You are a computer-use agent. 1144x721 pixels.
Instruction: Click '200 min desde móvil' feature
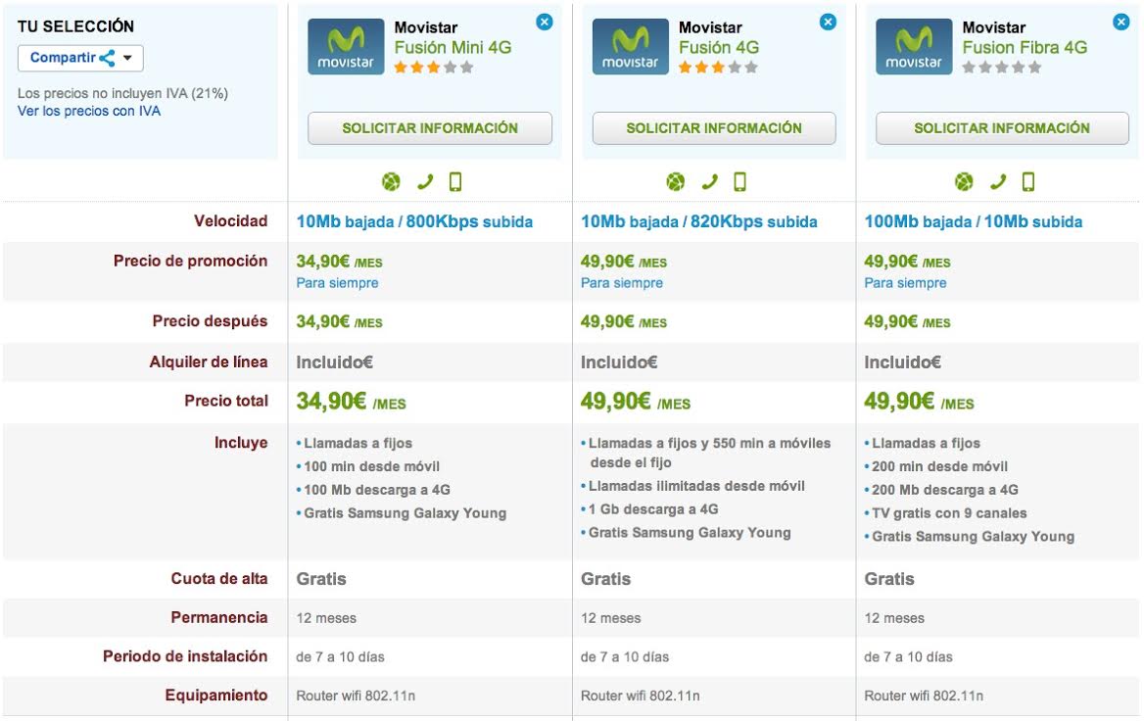(939, 466)
